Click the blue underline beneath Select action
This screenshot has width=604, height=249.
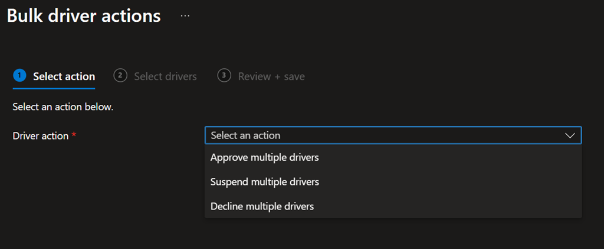point(54,88)
